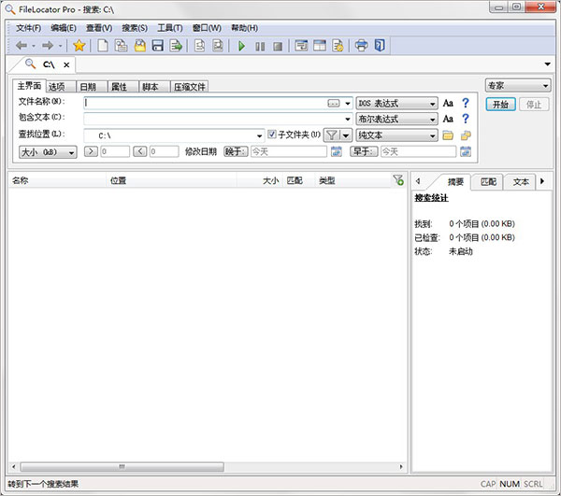Sort results by 名称 column header
The height and width of the screenshot is (496, 561).
point(57,180)
